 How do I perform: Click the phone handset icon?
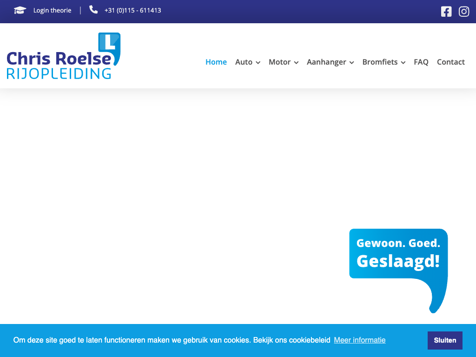point(93,10)
